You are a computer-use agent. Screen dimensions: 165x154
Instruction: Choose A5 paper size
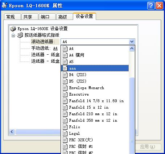[x=95, y=62]
